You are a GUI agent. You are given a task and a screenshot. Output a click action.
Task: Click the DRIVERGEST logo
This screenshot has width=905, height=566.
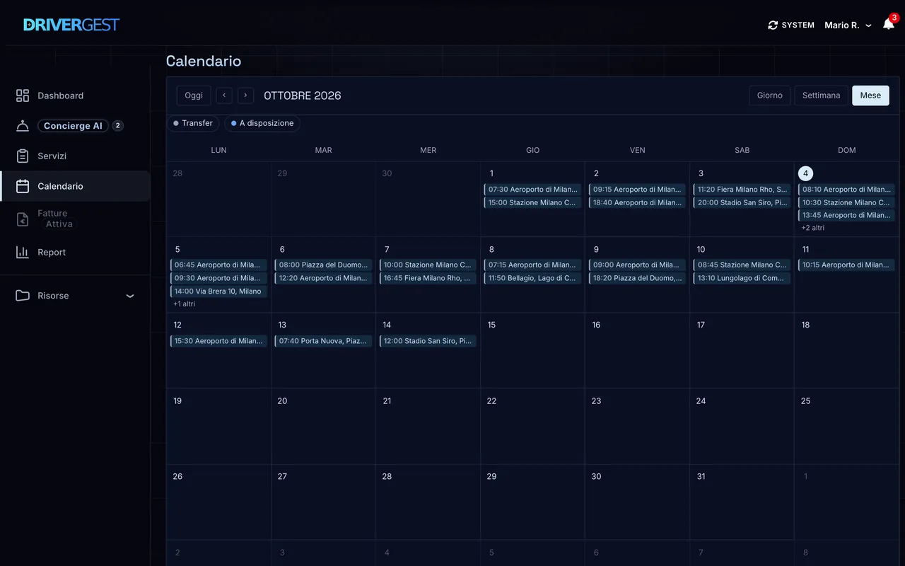pyautogui.click(x=71, y=25)
